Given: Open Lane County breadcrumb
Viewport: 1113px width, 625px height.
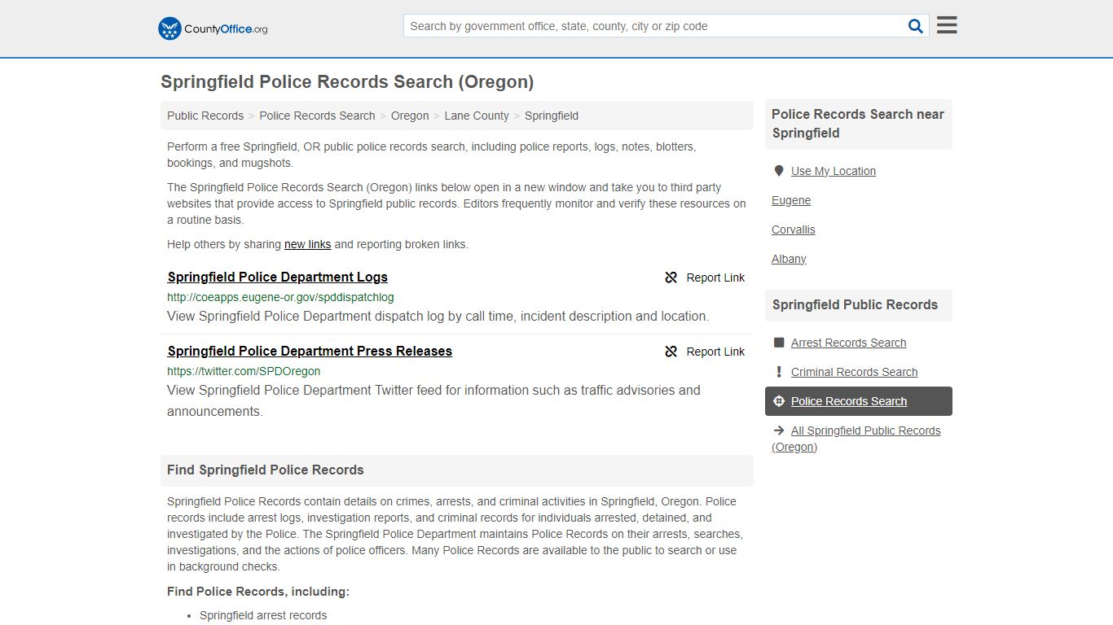Looking at the screenshot, I should (x=477, y=116).
